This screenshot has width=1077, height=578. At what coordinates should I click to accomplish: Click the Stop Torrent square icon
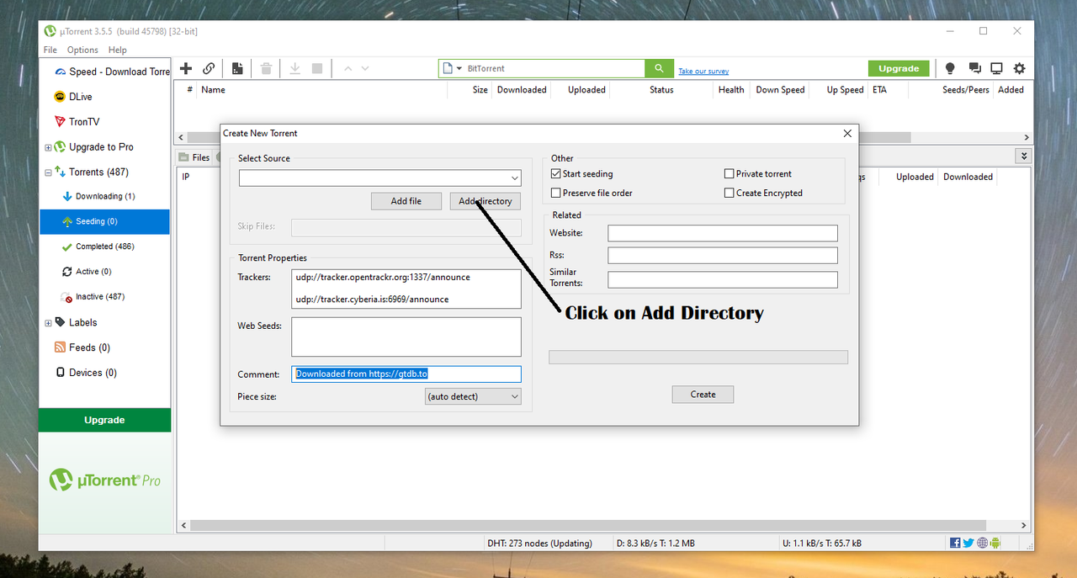coord(317,68)
